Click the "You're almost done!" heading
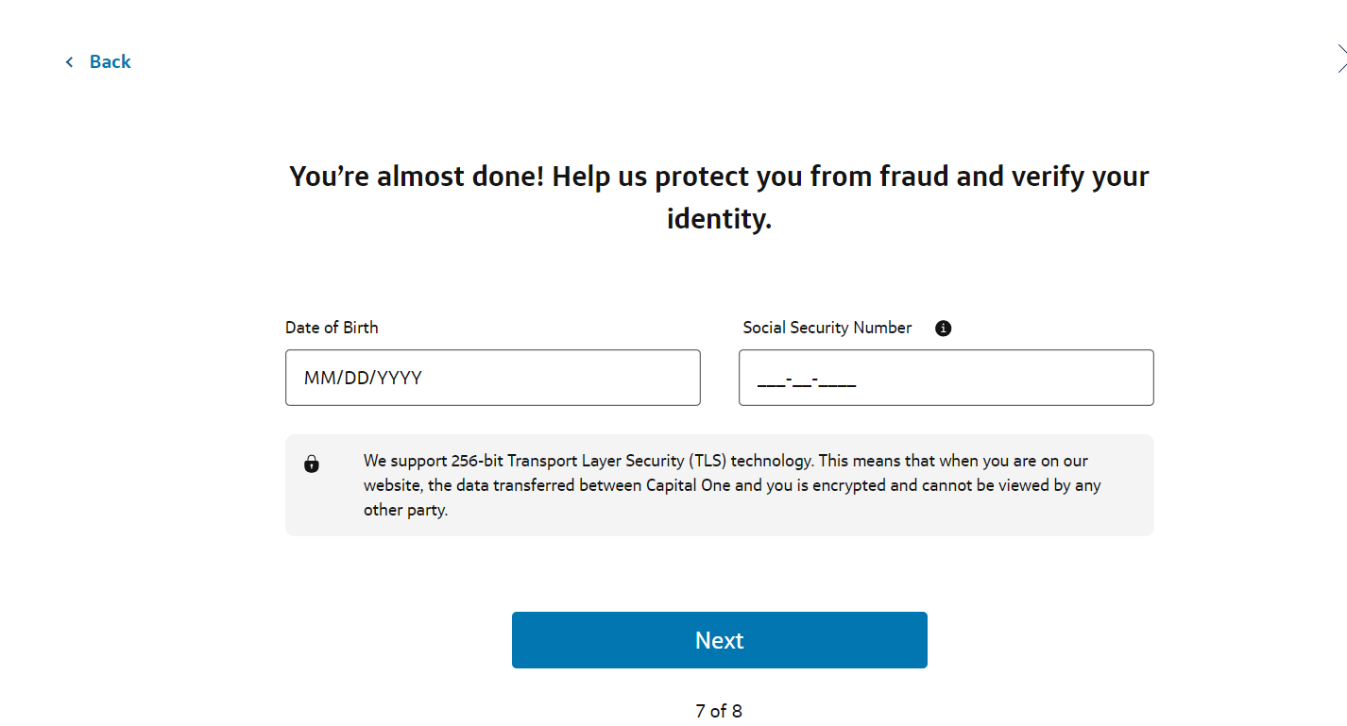Screen dimensions: 1347x726 (720, 197)
